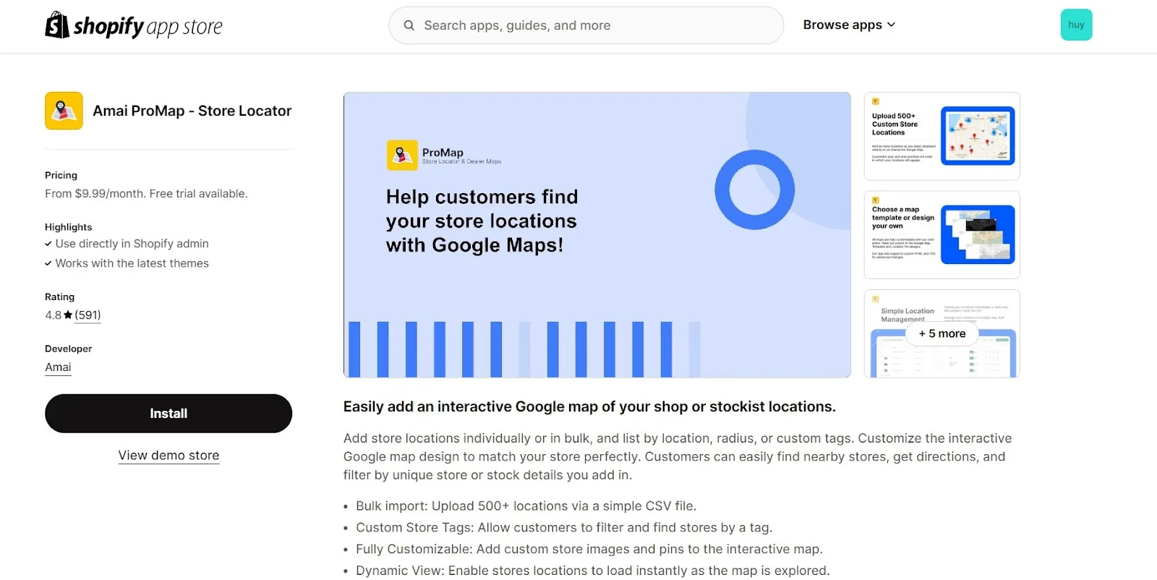Viewport: 1157px width, 580px height.
Task: Open the huy account avatar
Action: pos(1076,25)
